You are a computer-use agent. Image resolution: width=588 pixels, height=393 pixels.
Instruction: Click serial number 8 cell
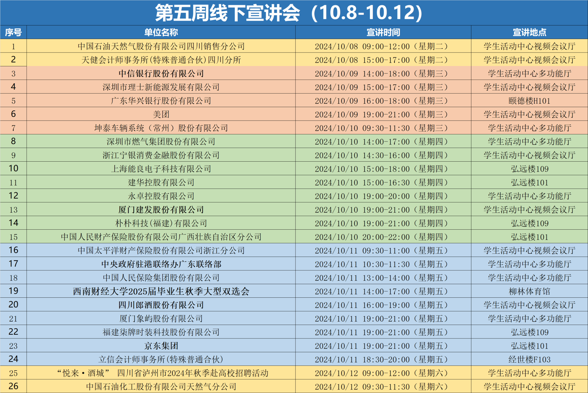tap(13, 142)
